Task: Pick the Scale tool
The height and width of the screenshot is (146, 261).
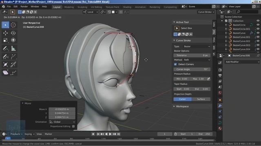Action: (5, 40)
